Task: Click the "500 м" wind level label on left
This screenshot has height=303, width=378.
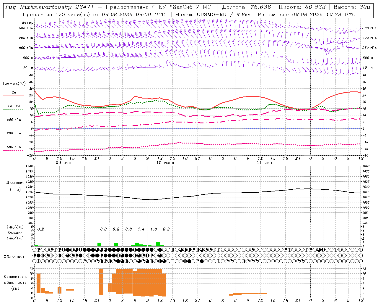Action: coord(28,58)
